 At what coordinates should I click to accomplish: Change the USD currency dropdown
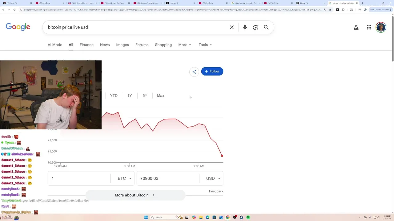213,178
